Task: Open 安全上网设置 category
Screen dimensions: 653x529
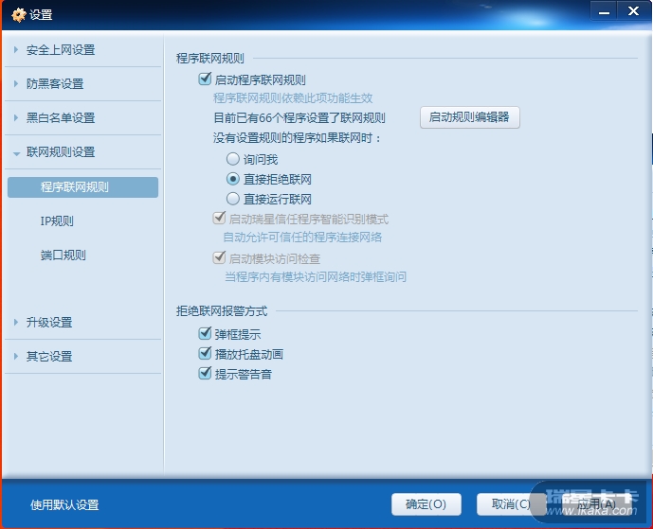Action: (61, 50)
